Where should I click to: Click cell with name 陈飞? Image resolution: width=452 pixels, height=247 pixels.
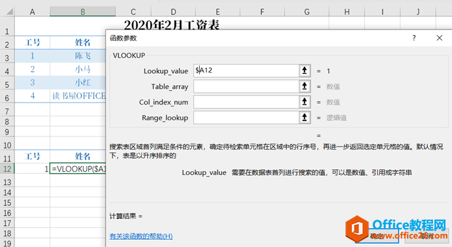[x=78, y=56]
